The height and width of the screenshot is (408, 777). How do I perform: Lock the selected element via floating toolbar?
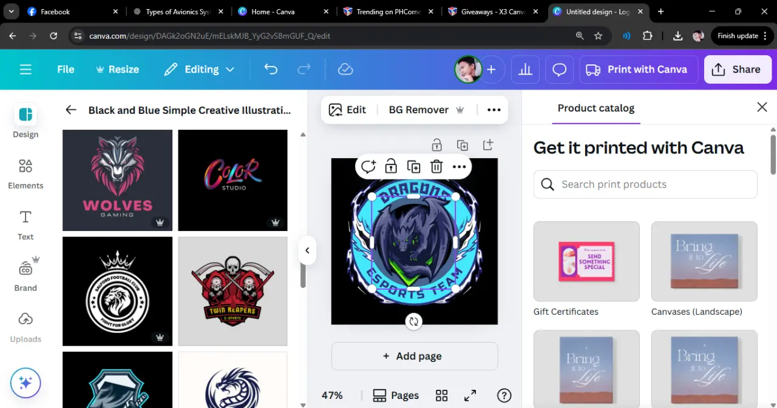click(391, 167)
